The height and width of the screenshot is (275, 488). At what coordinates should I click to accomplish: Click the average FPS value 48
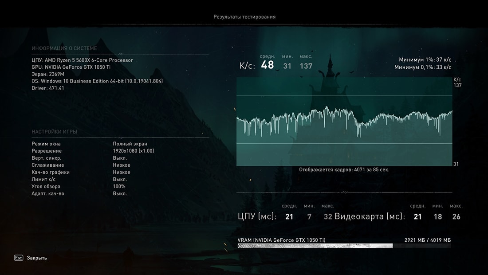click(x=268, y=65)
